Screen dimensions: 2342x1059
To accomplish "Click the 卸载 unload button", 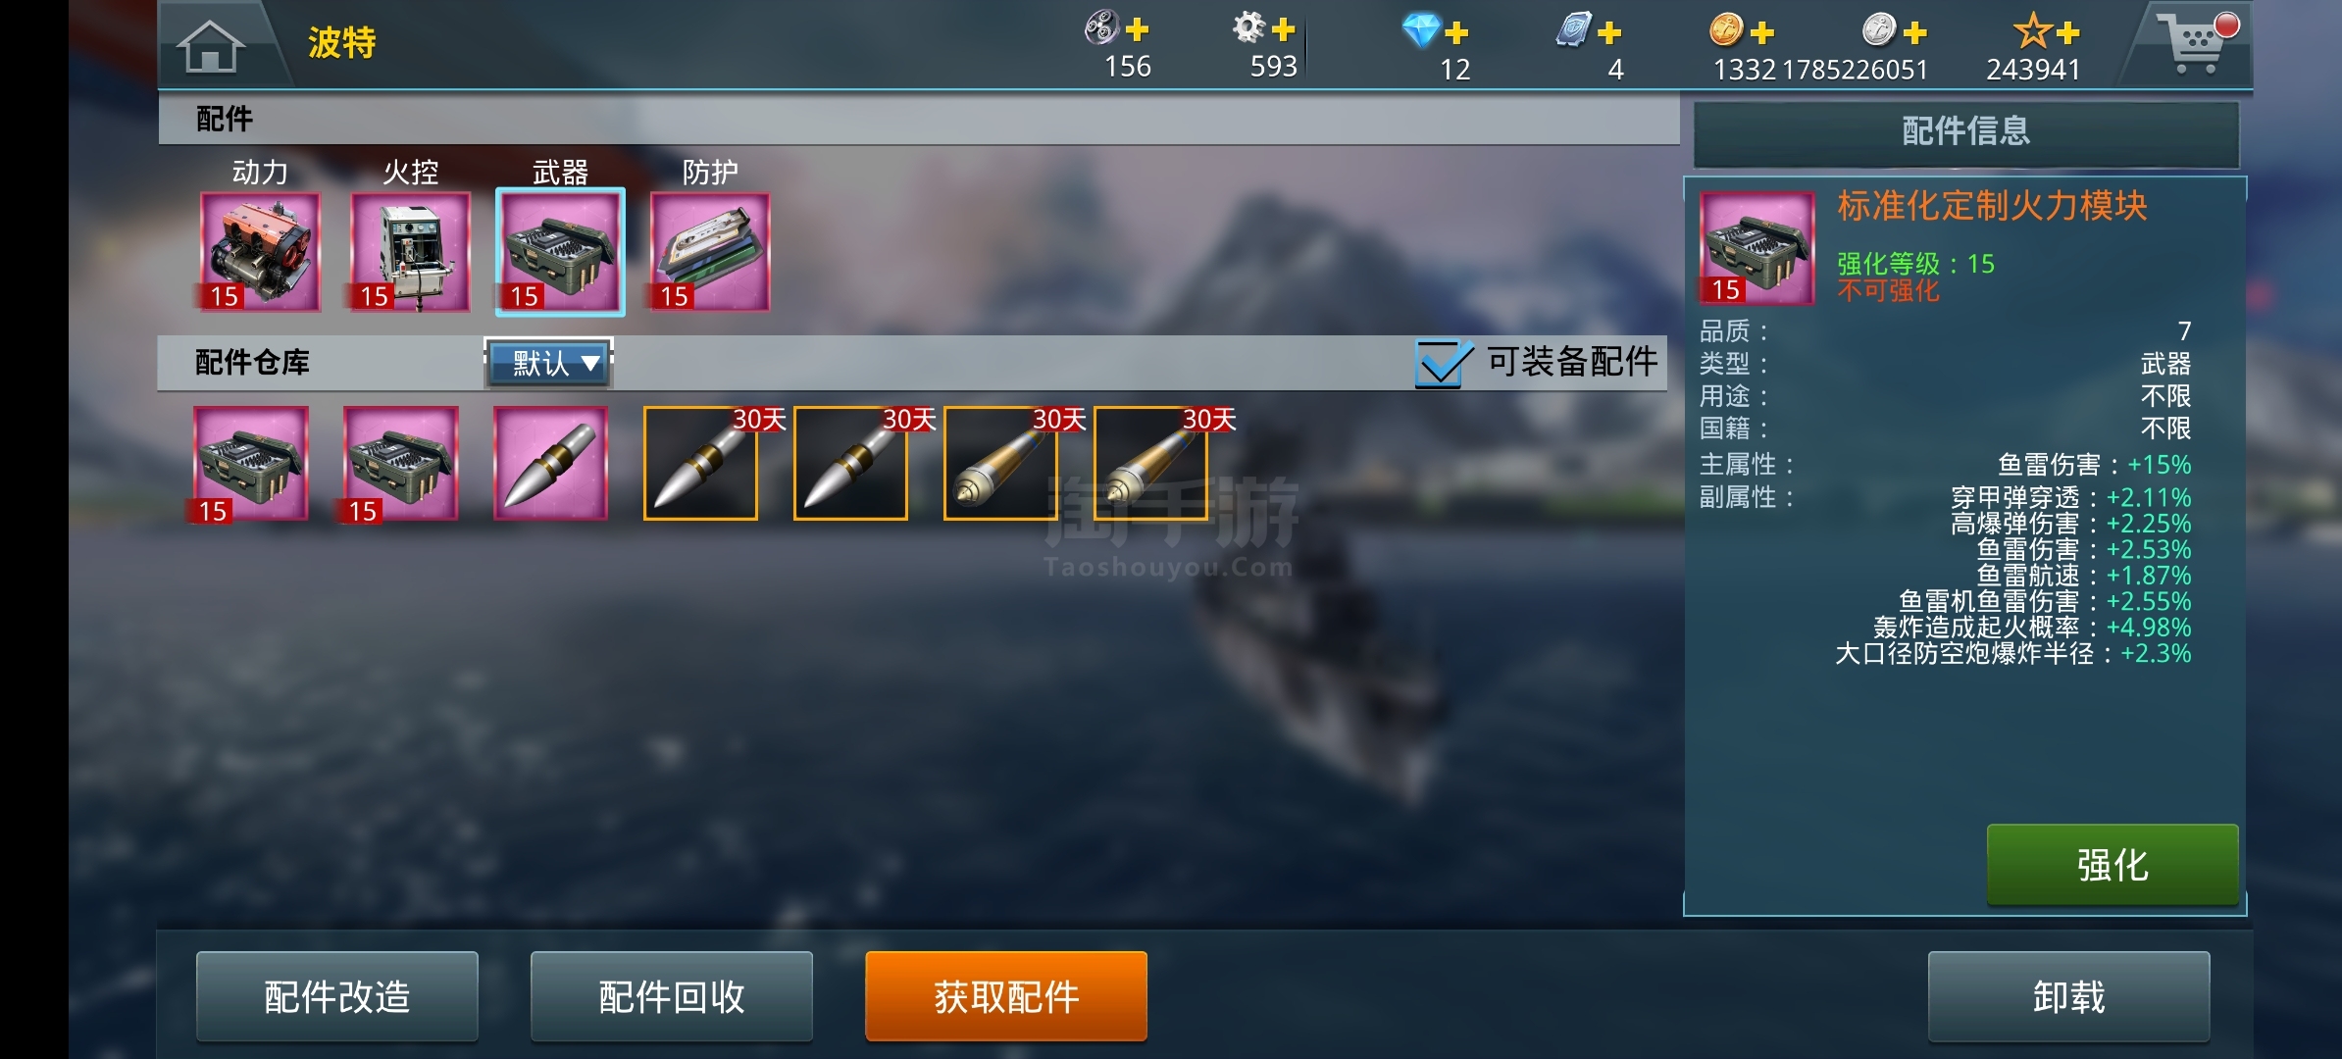I will coord(2068,996).
